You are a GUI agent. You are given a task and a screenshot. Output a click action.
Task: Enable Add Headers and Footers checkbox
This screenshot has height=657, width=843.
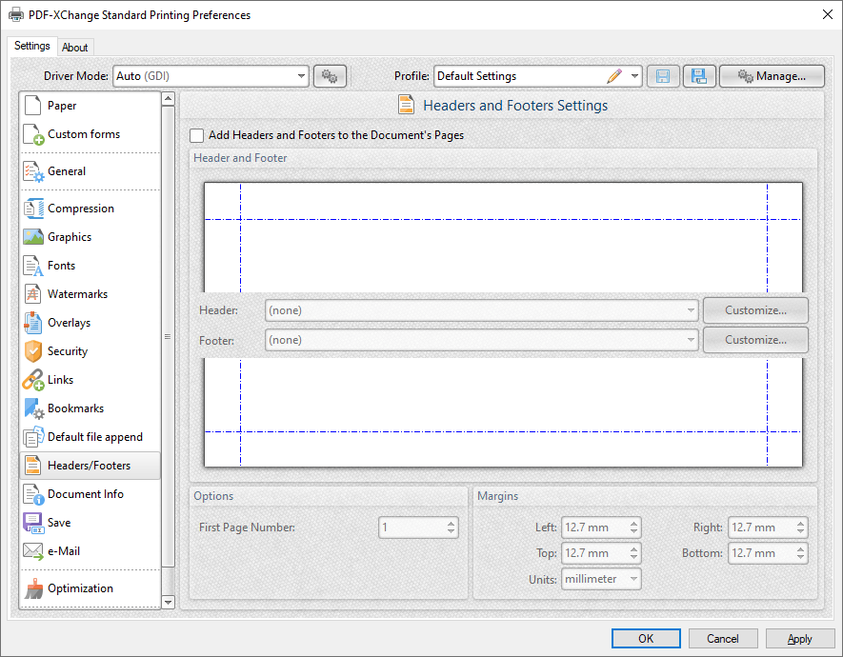click(196, 135)
